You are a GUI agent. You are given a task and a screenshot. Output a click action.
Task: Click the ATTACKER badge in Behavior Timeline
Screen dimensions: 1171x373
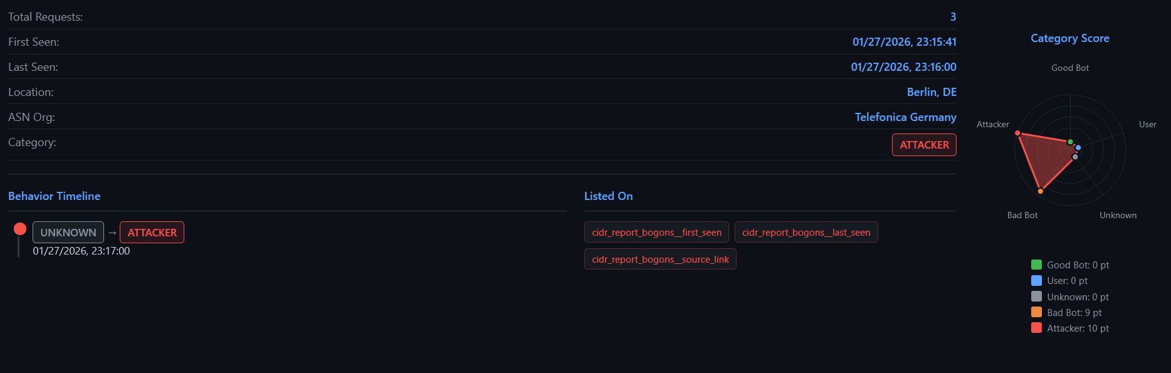152,233
